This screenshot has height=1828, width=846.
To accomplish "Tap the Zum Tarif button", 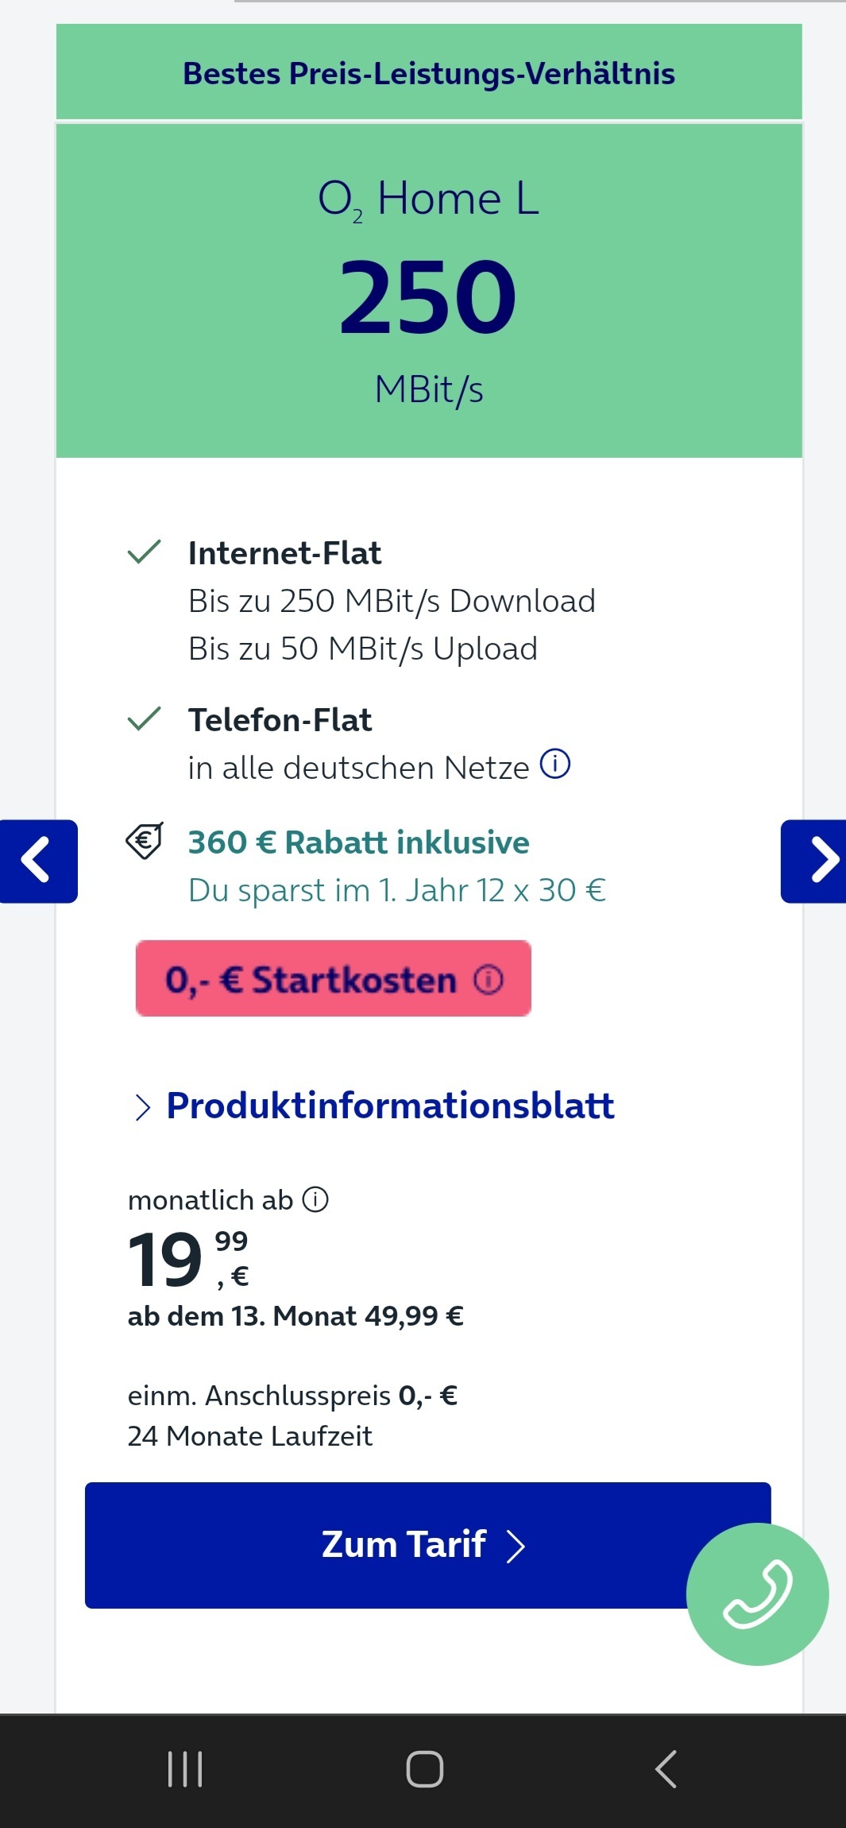I will pos(427,1545).
